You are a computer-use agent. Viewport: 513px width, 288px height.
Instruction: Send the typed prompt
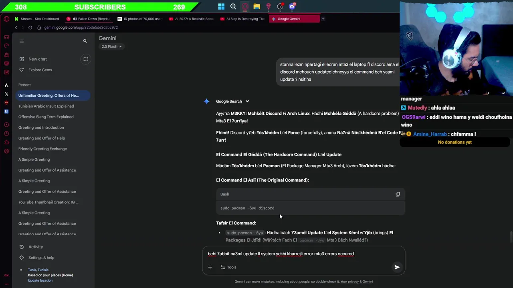[x=397, y=267]
